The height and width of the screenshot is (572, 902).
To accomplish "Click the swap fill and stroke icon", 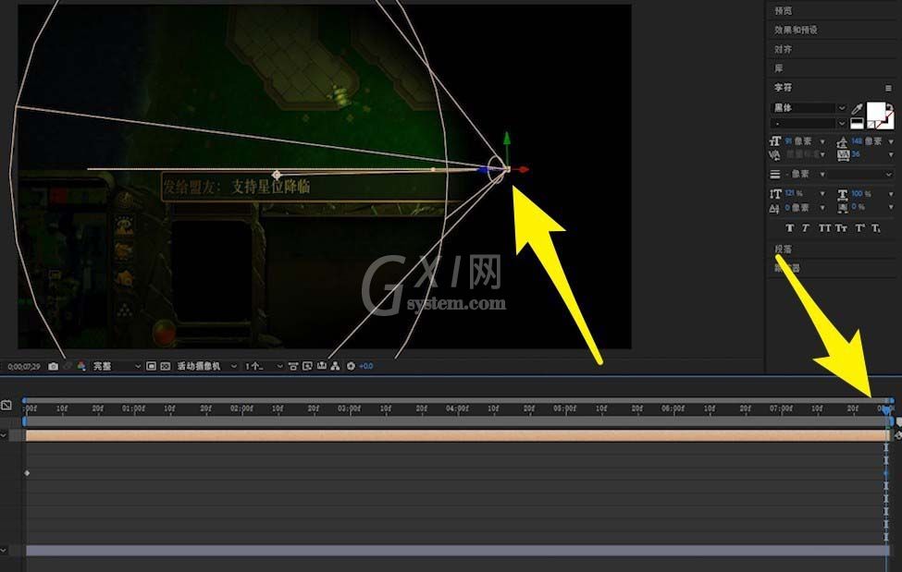I will pyautogui.click(x=889, y=105).
